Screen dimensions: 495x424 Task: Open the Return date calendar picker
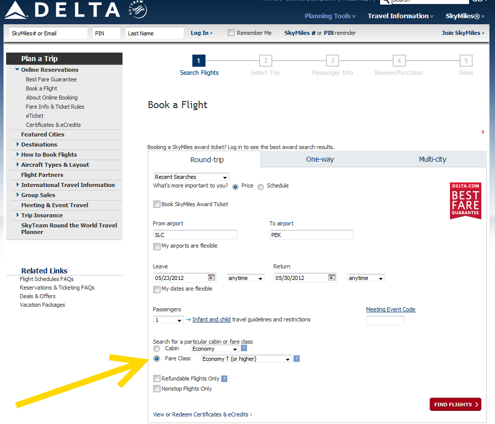[332, 277]
